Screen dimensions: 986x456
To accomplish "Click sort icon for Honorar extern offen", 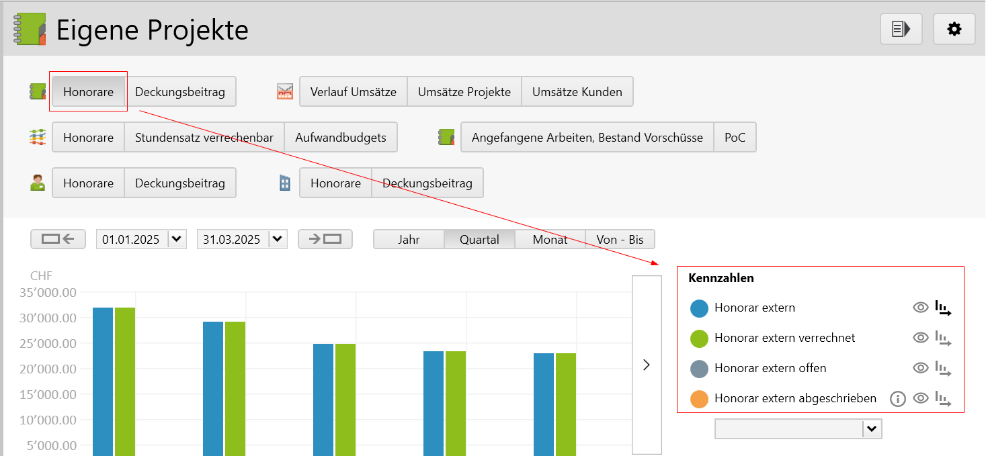I will coord(944,369).
